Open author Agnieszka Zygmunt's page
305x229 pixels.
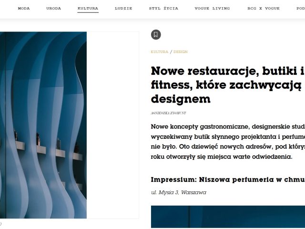168,113
